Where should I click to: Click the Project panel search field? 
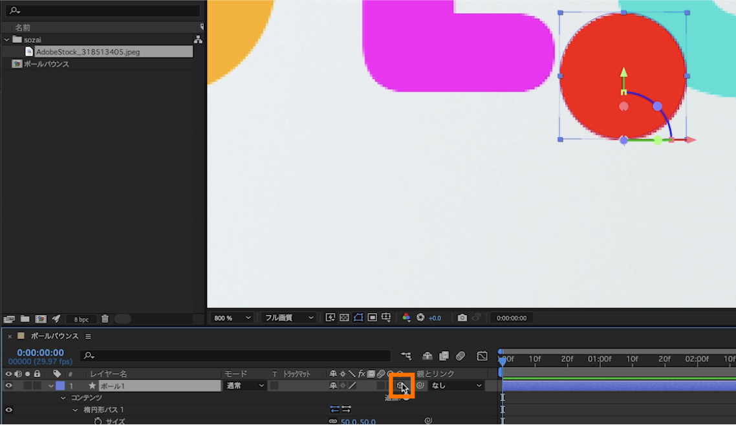103,10
